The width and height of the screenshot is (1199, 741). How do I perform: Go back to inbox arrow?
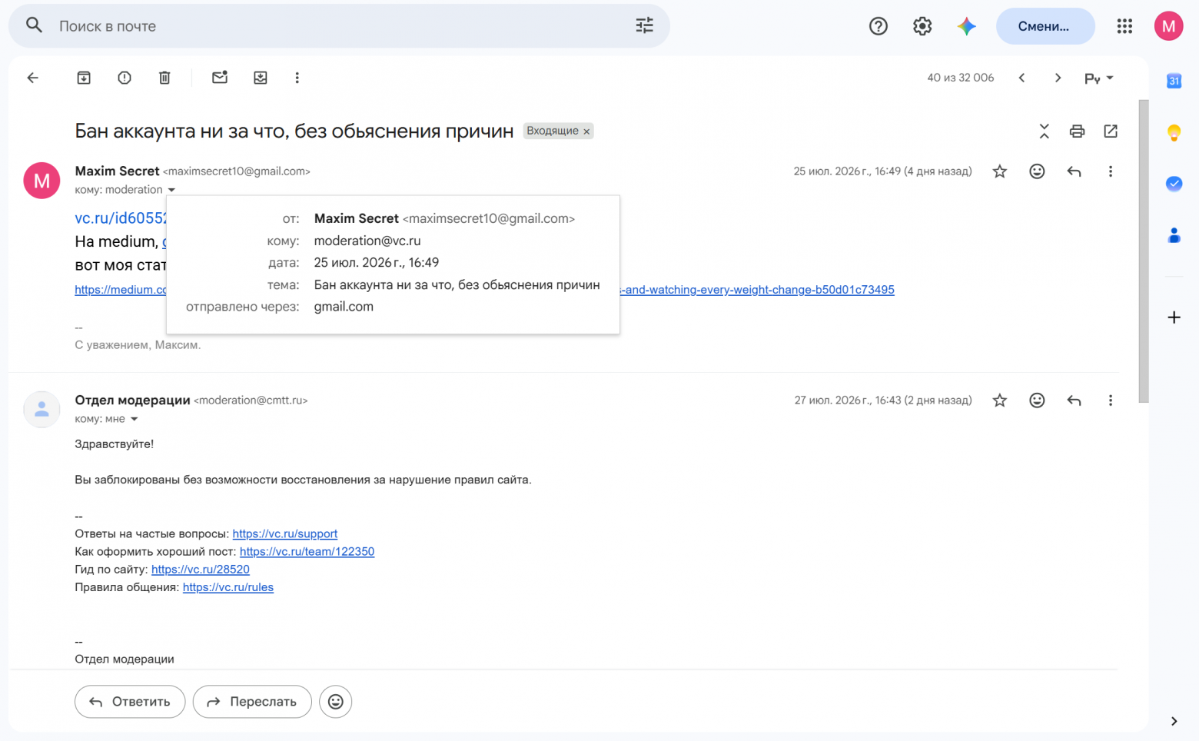tap(32, 78)
